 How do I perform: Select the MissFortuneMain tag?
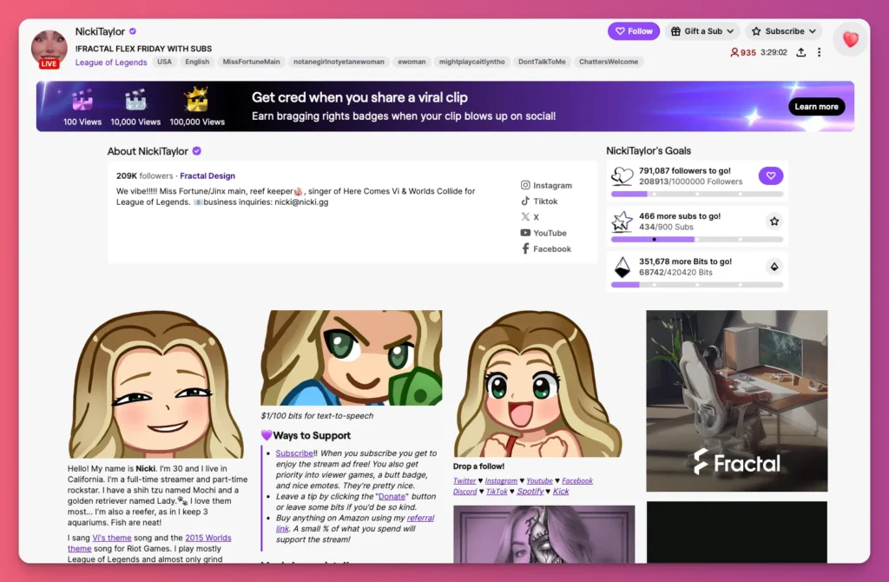251,62
